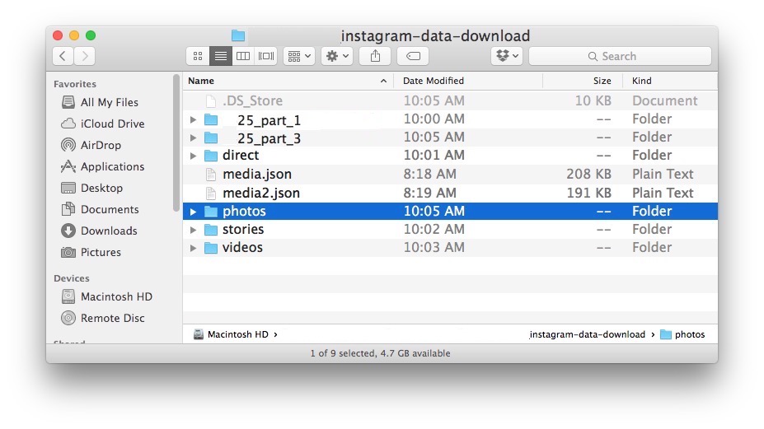Click in the Search field

620,56
